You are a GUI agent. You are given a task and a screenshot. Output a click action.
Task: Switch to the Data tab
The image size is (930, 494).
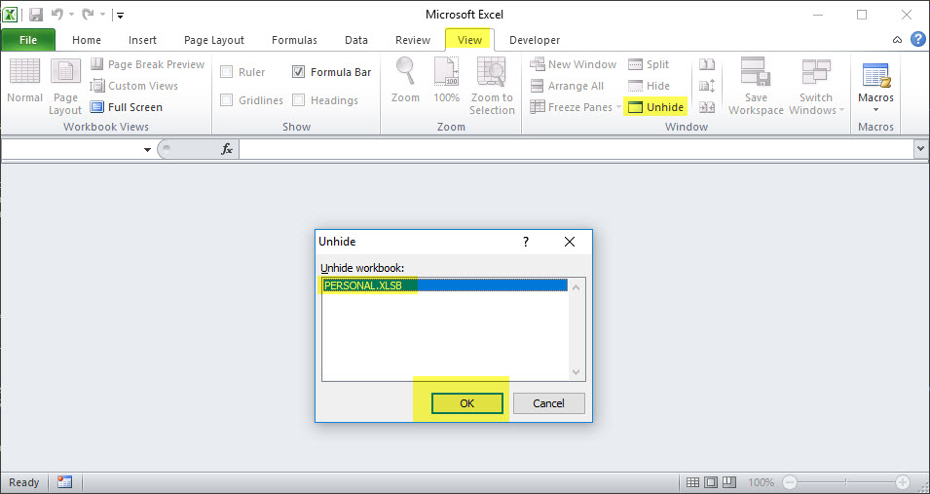(355, 40)
